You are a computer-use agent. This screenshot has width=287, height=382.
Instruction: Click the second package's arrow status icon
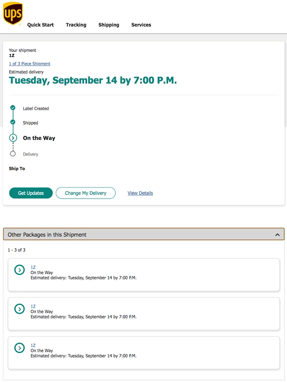[19, 309]
